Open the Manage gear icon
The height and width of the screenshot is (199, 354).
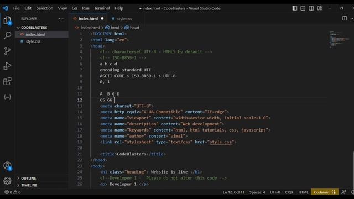7,181
